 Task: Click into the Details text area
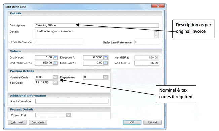click(x=95, y=34)
